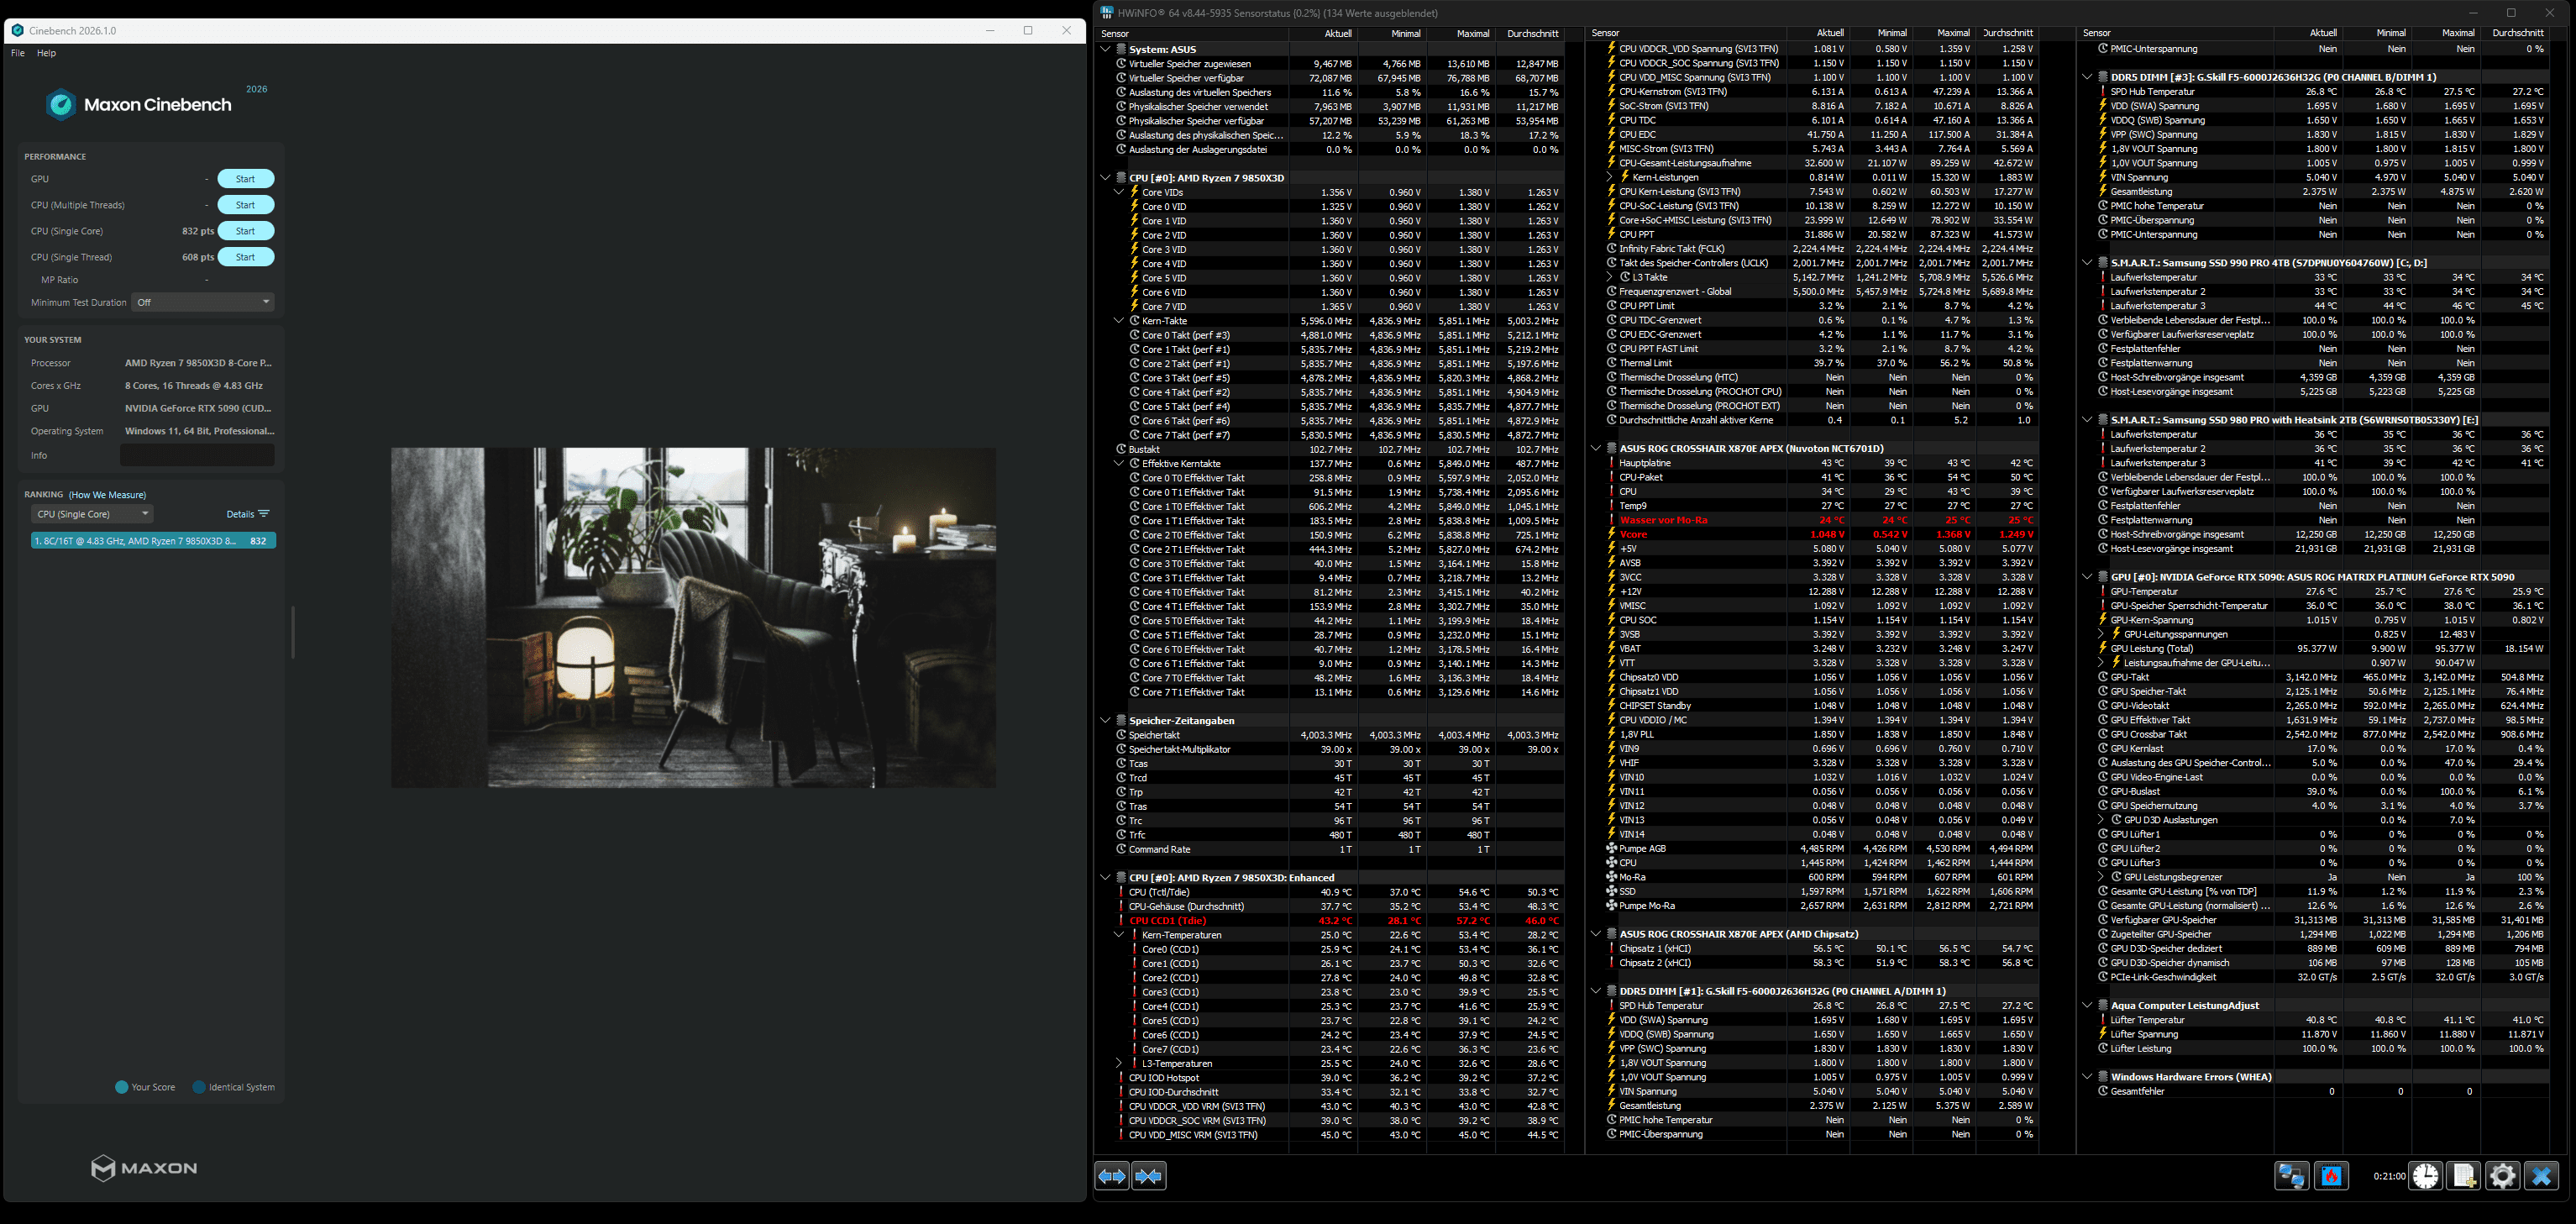Open HWiNFO sensor settings gear icon
The image size is (2576, 1224).
2502,1176
